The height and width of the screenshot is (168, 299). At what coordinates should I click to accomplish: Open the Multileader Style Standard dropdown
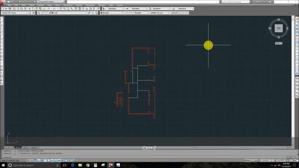[x=192, y=9]
